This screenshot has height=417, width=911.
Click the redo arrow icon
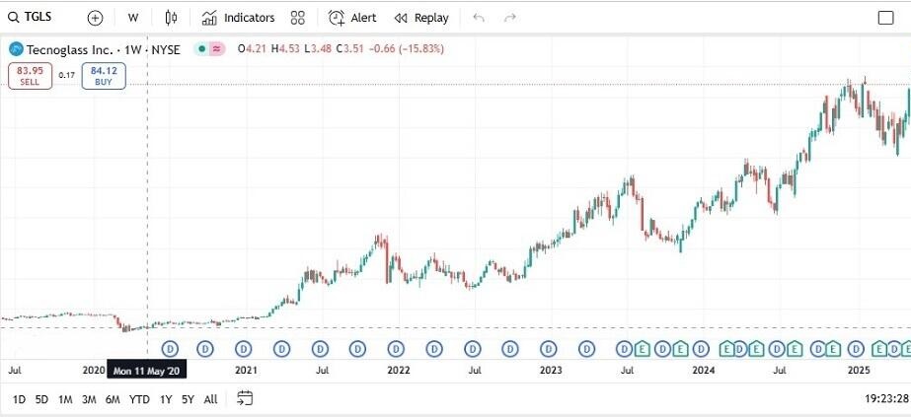(x=510, y=18)
